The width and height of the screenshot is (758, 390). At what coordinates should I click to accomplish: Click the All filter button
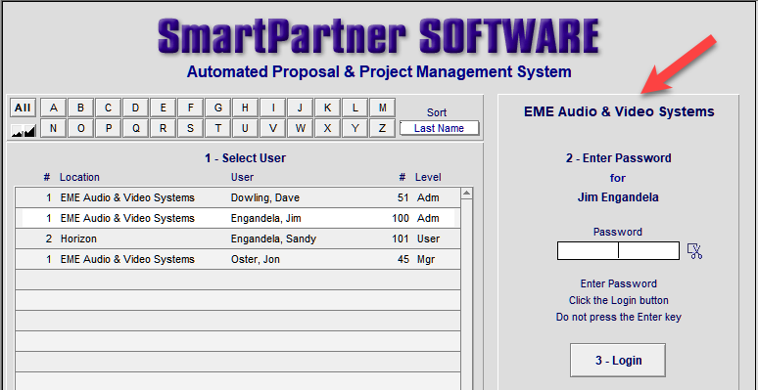click(x=23, y=108)
